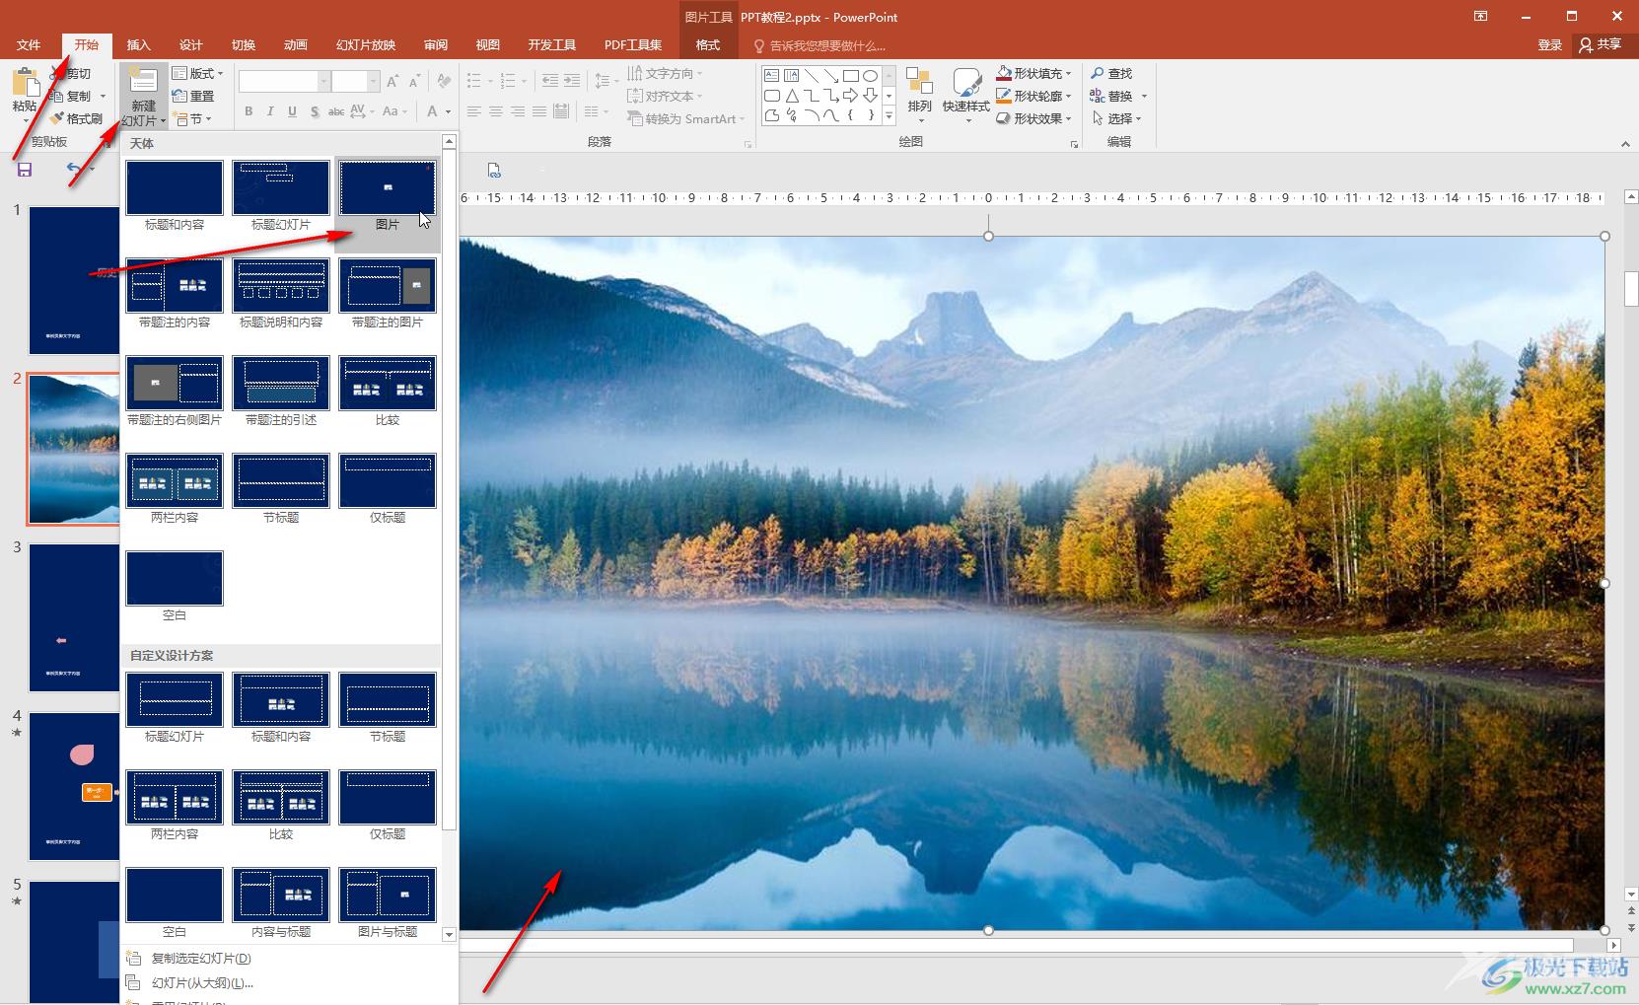Click the Shape Fill (形状填充) paint bucket
Viewport: 1639px width, 1005px height.
pos(1004,73)
